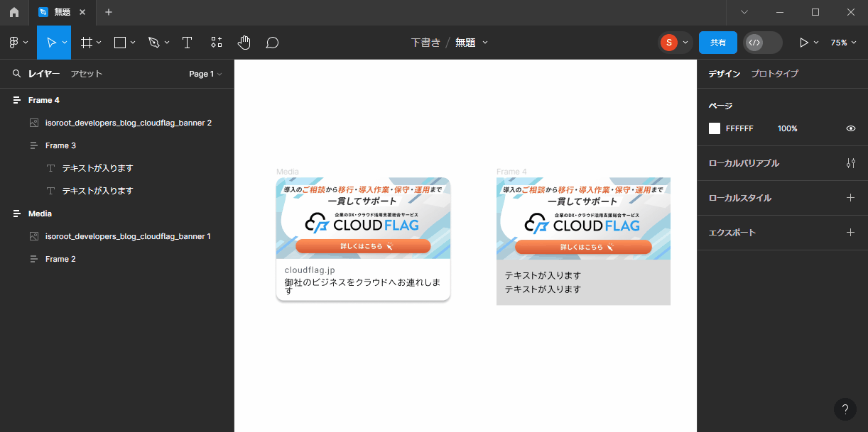The width and height of the screenshot is (868, 432).
Task: Switch to the レイヤー tab
Action: (x=44, y=74)
